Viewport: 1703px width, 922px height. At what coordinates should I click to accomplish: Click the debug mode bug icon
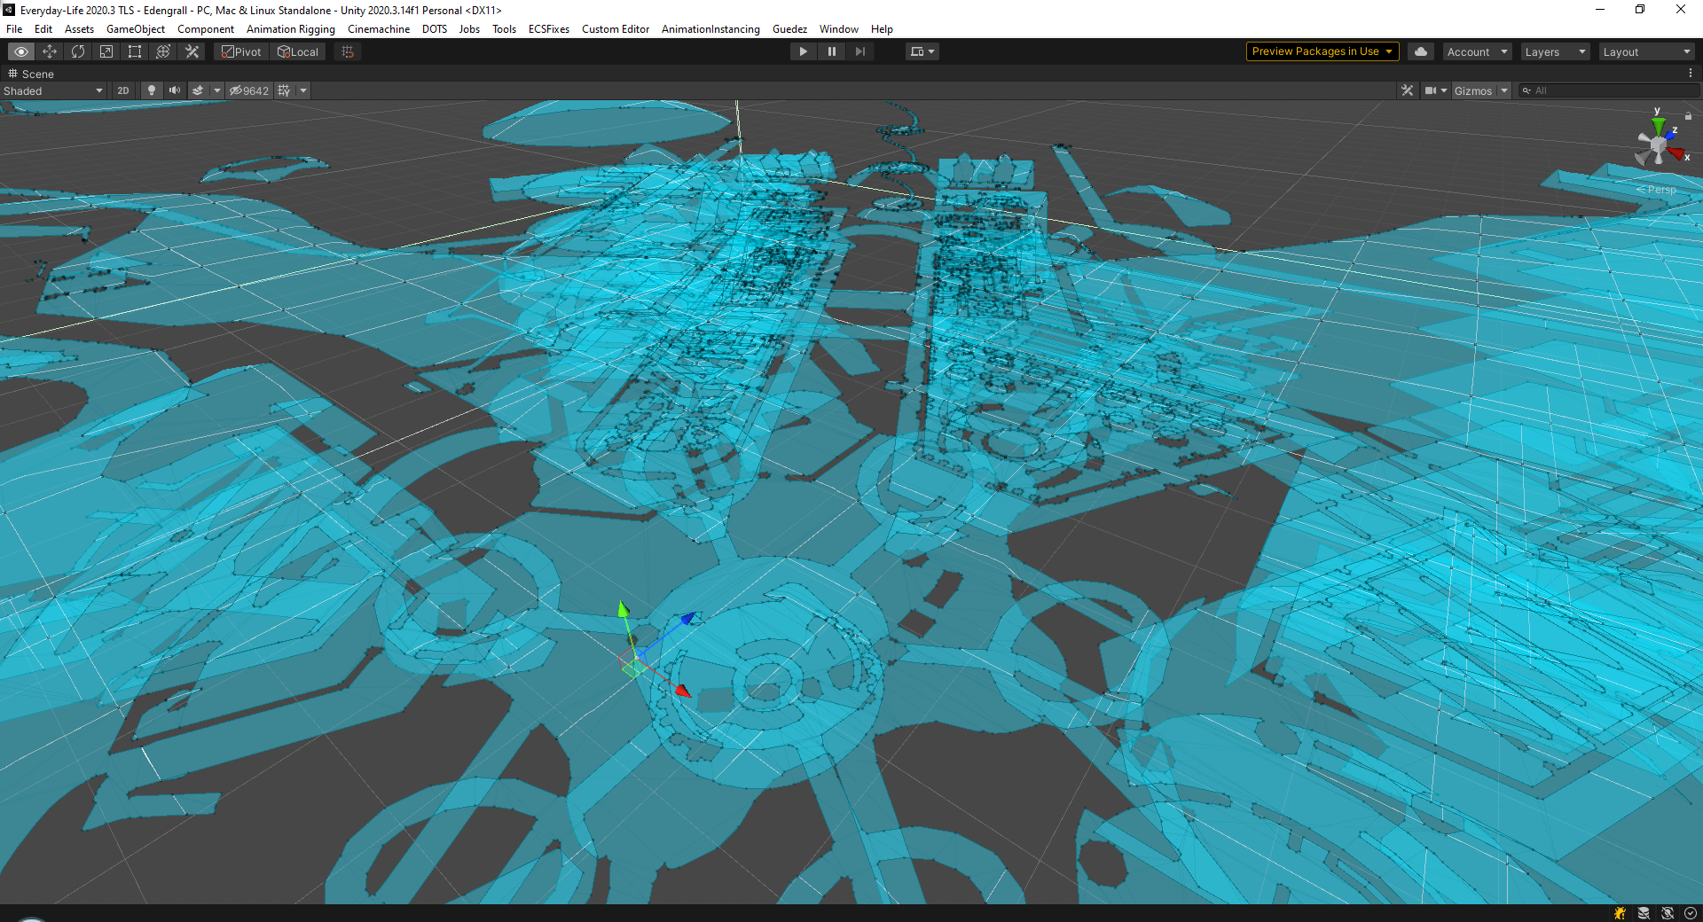(1620, 913)
